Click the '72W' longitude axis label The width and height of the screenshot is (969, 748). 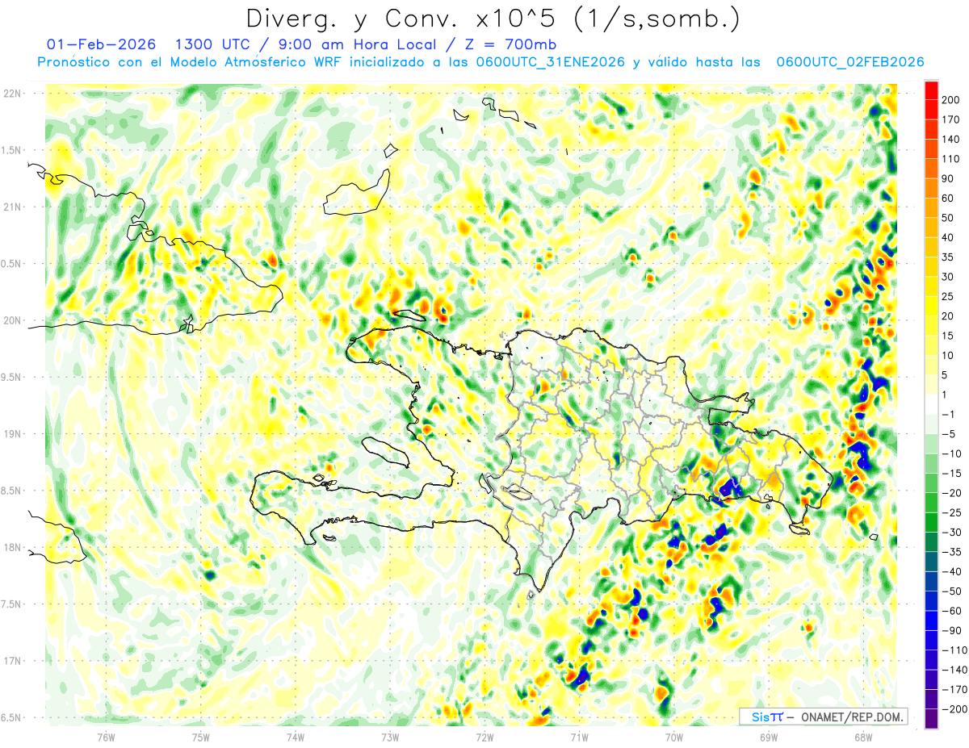[484, 736]
